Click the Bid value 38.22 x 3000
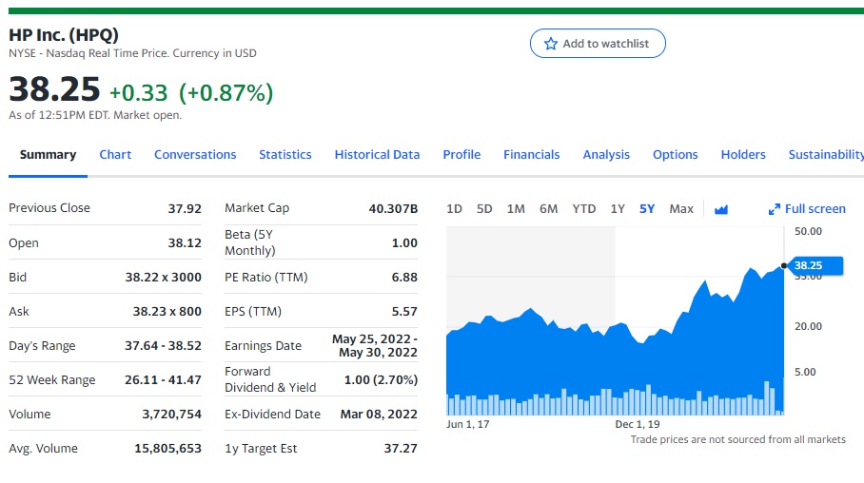This screenshot has width=864, height=483. tap(163, 277)
